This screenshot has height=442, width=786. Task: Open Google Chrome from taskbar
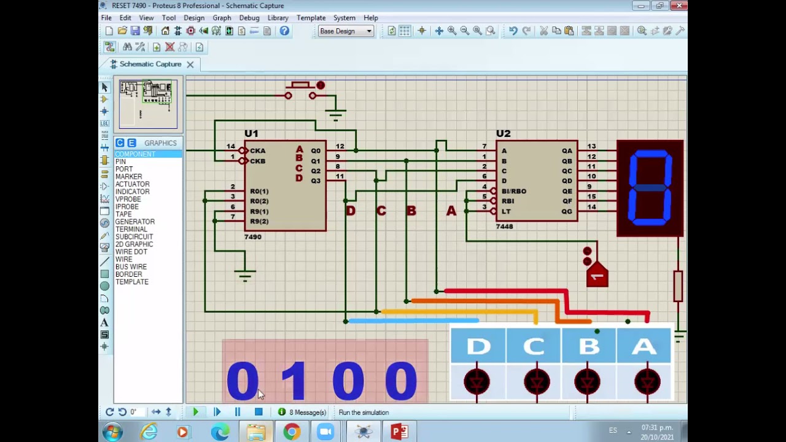(292, 432)
